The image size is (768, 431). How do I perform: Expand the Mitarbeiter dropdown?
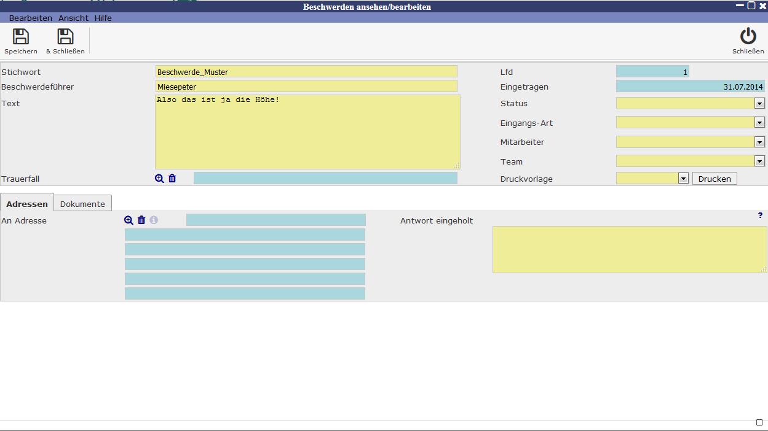click(x=759, y=142)
